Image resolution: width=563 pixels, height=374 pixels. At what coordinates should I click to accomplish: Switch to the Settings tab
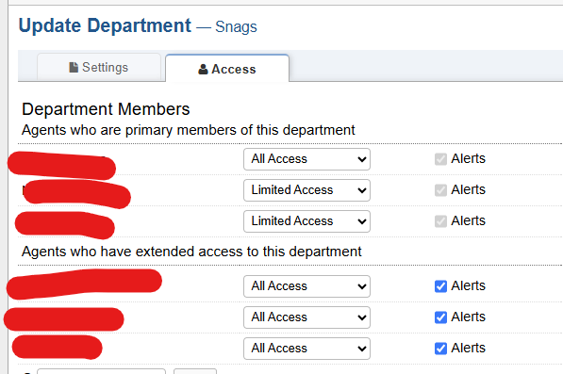click(98, 67)
